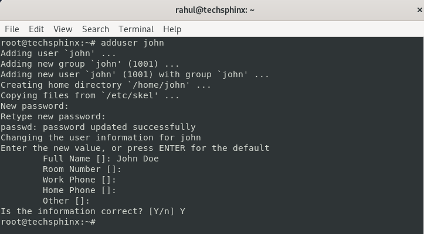Viewport: 424px width, 234px height.
Task: Click the last root@techsphinx prompt line
Action: point(48,222)
